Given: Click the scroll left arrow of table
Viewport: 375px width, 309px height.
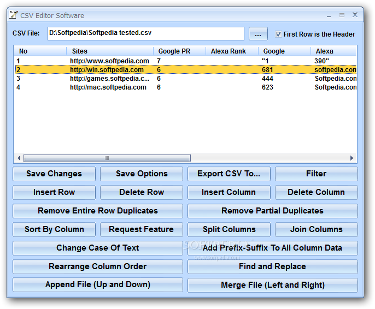Looking at the screenshot, I should pyautogui.click(x=19, y=158).
